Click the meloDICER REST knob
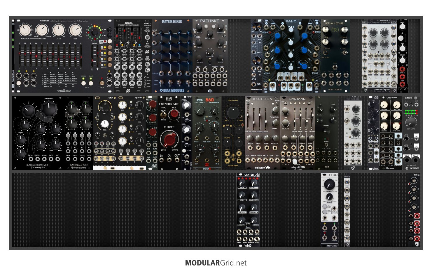Screen dimensions: 432x269 point(75,30)
